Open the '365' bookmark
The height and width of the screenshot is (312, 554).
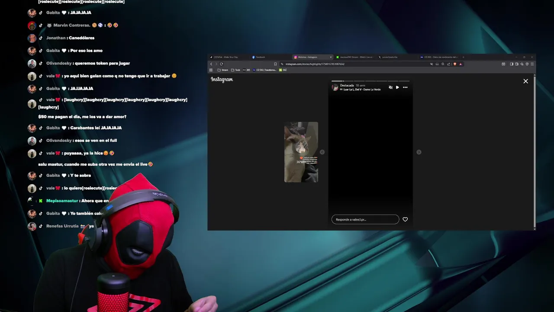click(246, 70)
